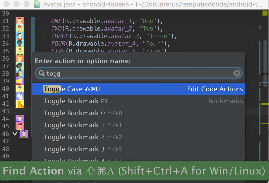Click the cat avatar icon on line 42
Image resolution: width=269 pixels, height=183 pixels.
point(20,104)
